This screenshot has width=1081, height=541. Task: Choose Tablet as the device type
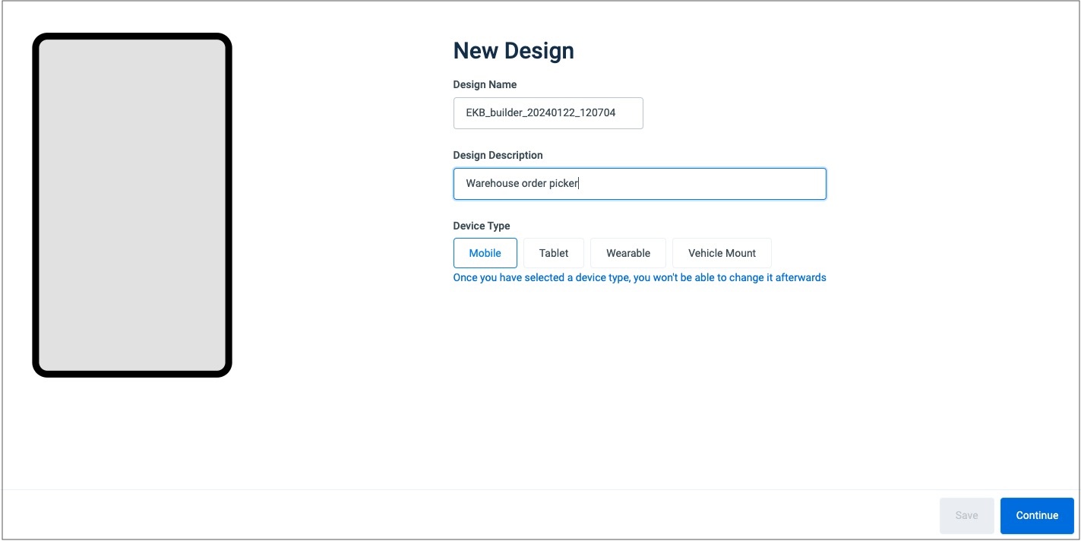[554, 253]
